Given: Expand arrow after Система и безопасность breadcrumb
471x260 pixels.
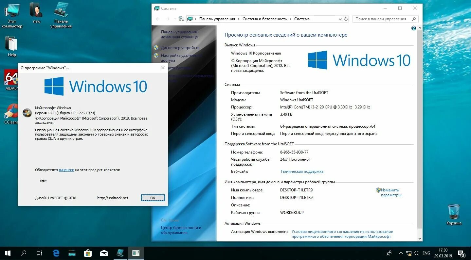Looking at the screenshot, I should coord(290,19).
